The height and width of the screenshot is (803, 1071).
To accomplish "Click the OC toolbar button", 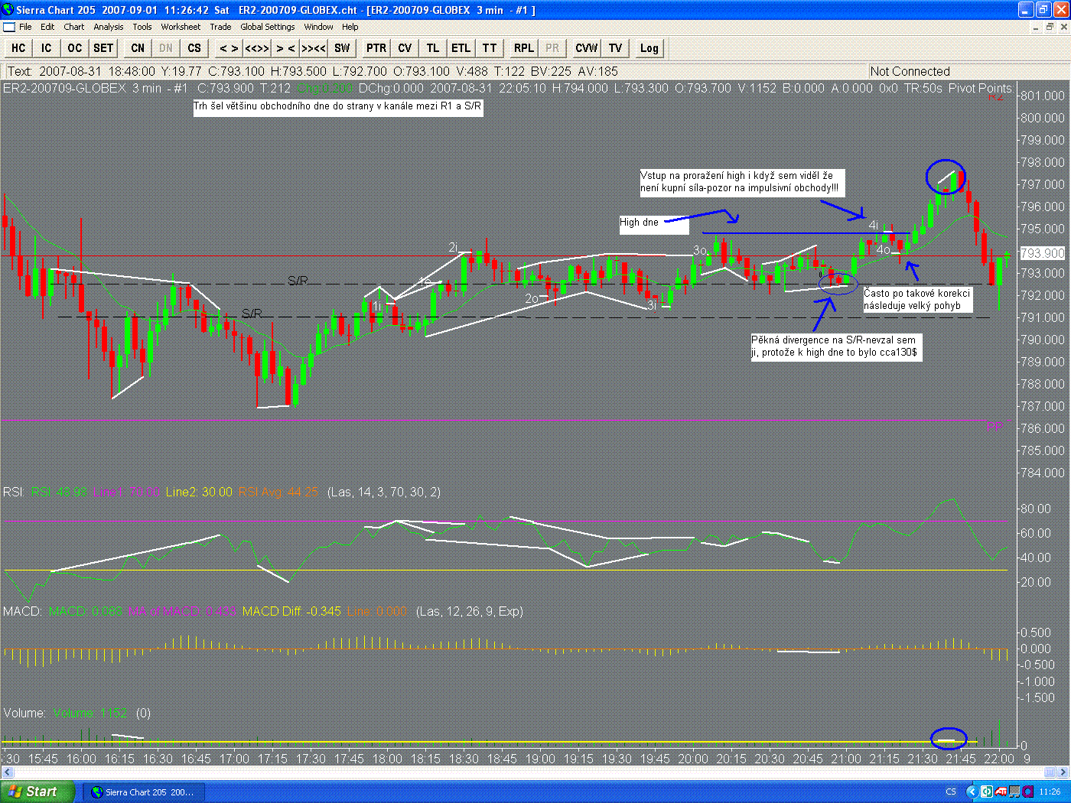I will click(x=74, y=48).
